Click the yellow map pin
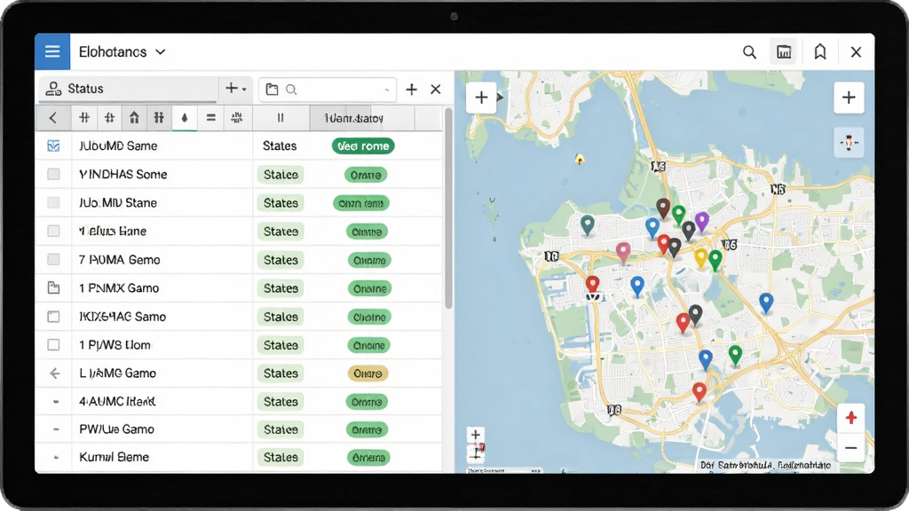This screenshot has width=909, height=511. 701,258
